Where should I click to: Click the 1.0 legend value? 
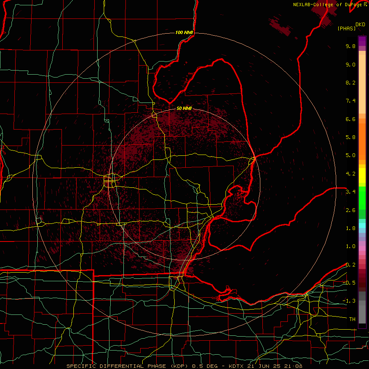click(351, 246)
